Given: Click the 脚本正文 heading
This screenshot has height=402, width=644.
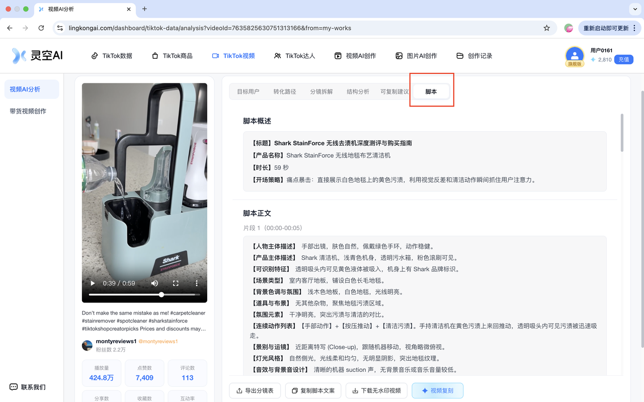Looking at the screenshot, I should pos(257,214).
